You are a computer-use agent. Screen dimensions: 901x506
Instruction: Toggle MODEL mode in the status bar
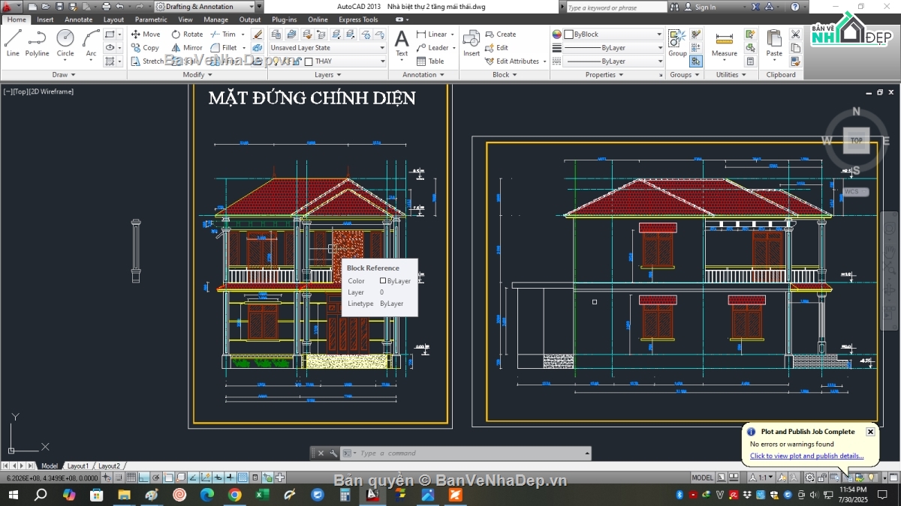[x=702, y=477]
